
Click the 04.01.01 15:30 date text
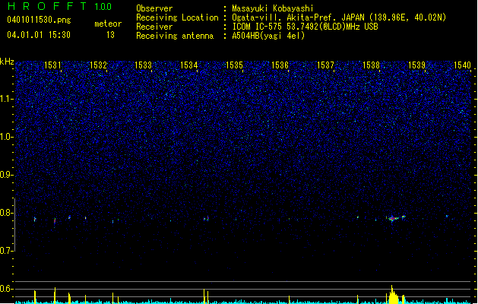point(39,35)
